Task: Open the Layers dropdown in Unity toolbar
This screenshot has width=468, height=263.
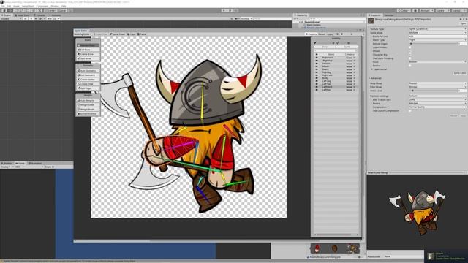Action: (442, 11)
